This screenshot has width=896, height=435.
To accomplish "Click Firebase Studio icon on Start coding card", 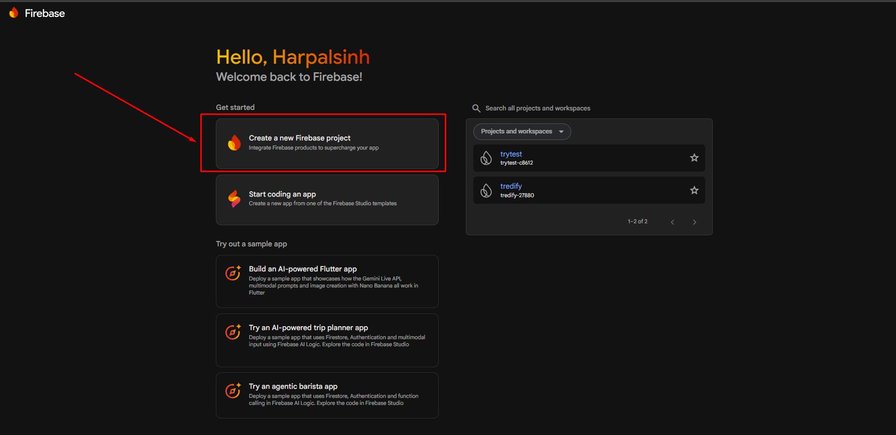I will (234, 199).
